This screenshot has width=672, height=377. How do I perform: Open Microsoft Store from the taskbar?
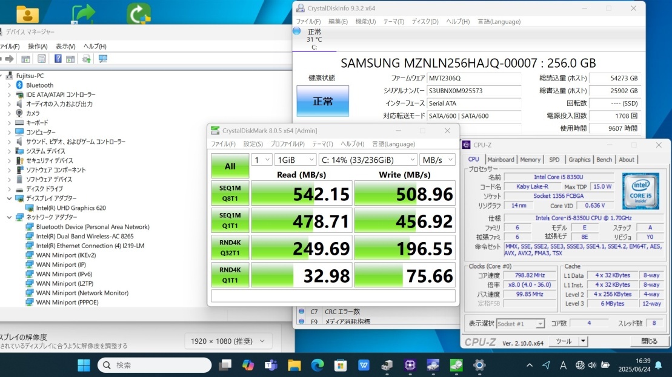point(341,365)
